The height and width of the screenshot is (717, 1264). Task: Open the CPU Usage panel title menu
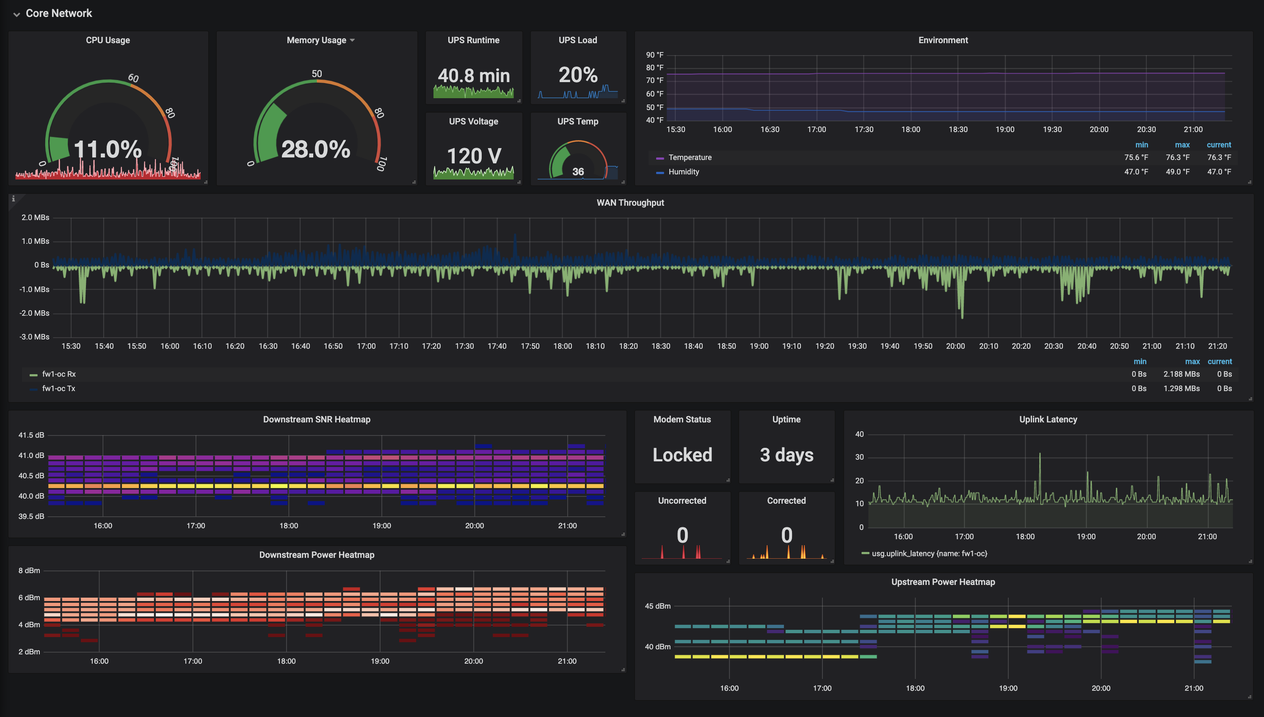pos(108,40)
